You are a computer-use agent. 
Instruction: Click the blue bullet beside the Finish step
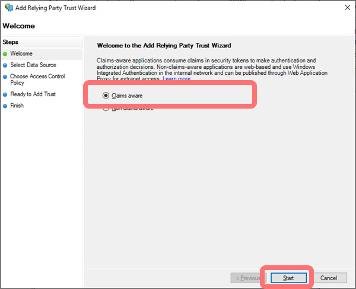(x=5, y=106)
